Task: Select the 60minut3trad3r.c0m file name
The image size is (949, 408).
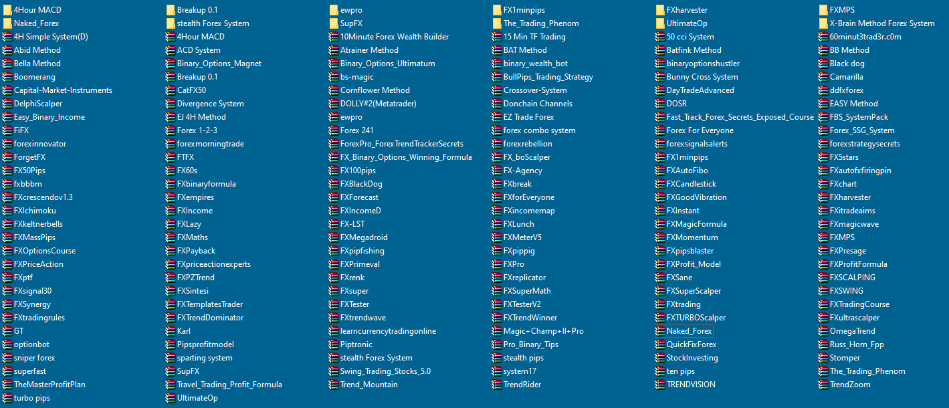Action: pyautogui.click(x=865, y=37)
